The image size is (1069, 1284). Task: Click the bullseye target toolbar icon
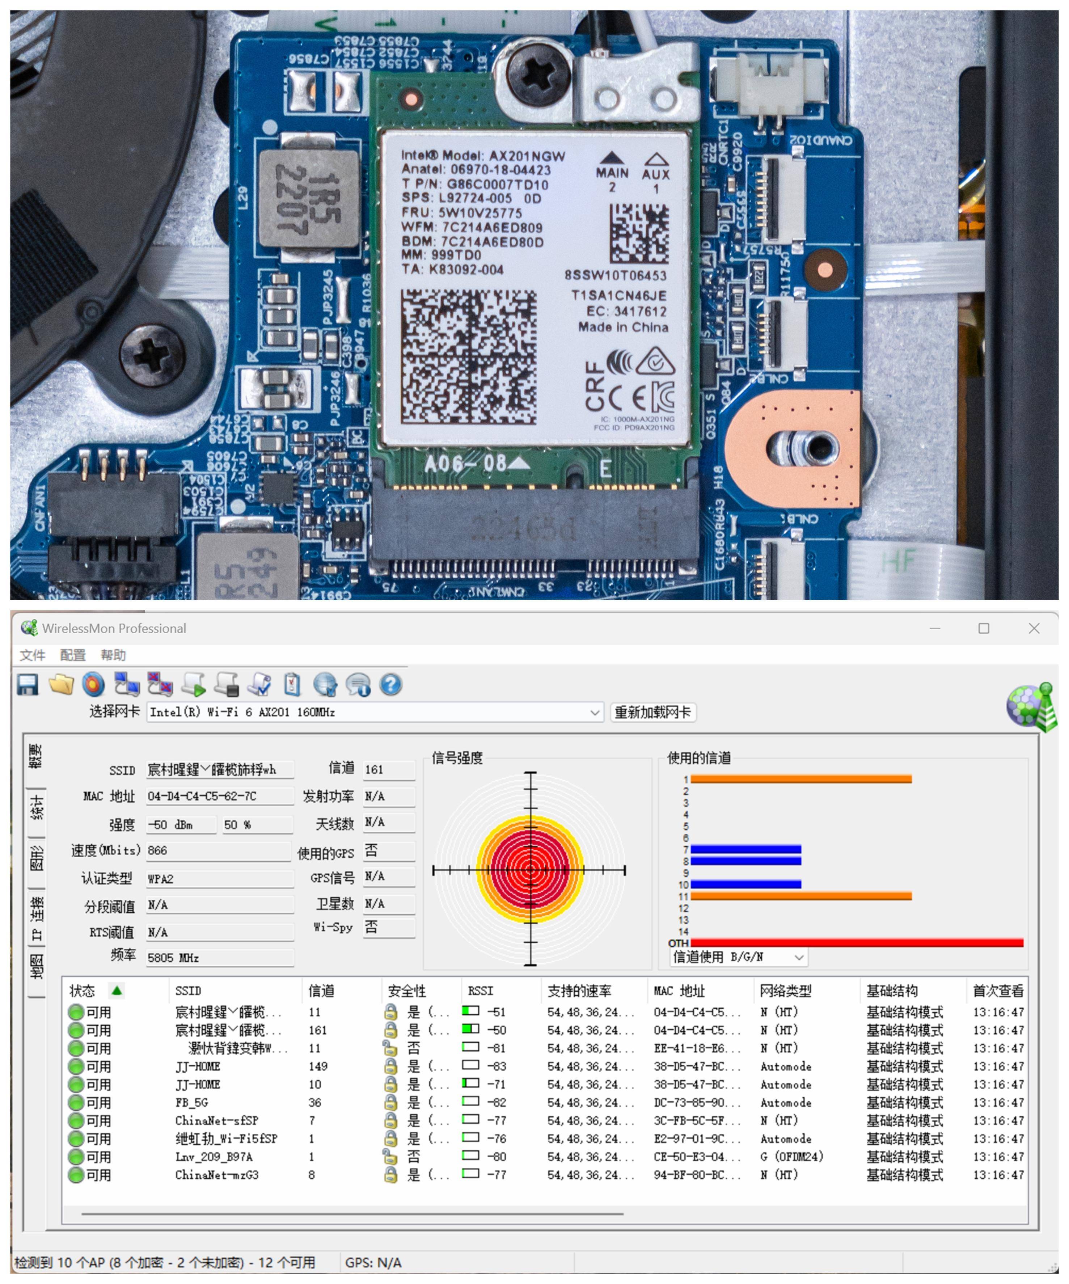pyautogui.click(x=94, y=685)
